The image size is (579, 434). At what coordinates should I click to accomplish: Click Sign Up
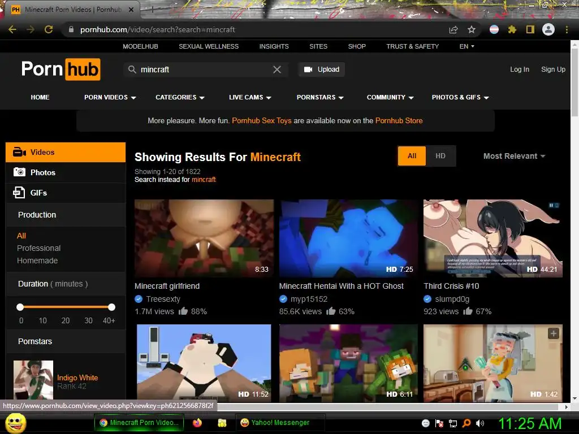coord(553,70)
